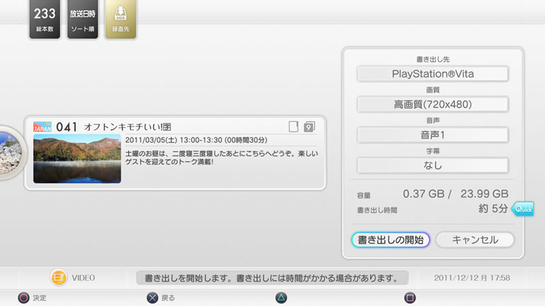
Task: Click the キャンセル button
Action: pyautogui.click(x=475, y=239)
